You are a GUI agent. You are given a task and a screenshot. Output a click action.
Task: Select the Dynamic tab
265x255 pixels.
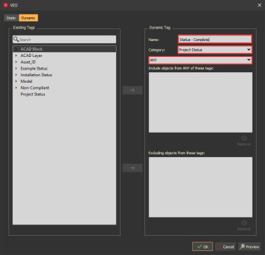pos(28,18)
